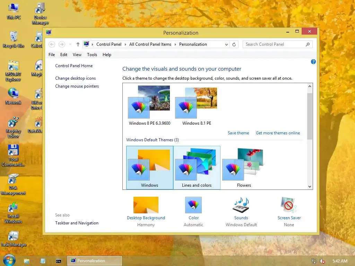Open This PC desktop icon
Screen dimensions: 355x266
point(14,11)
